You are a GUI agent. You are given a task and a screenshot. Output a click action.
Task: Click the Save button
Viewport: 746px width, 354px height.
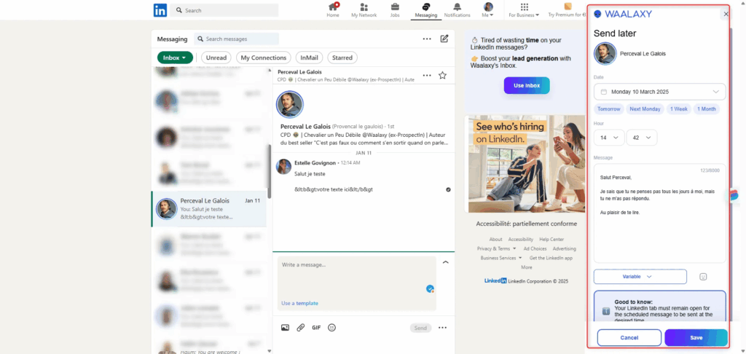[696, 337]
